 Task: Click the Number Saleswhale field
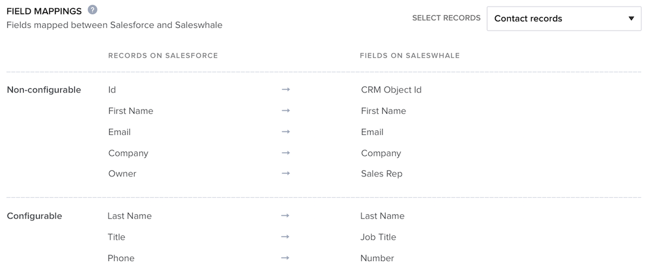tap(377, 258)
